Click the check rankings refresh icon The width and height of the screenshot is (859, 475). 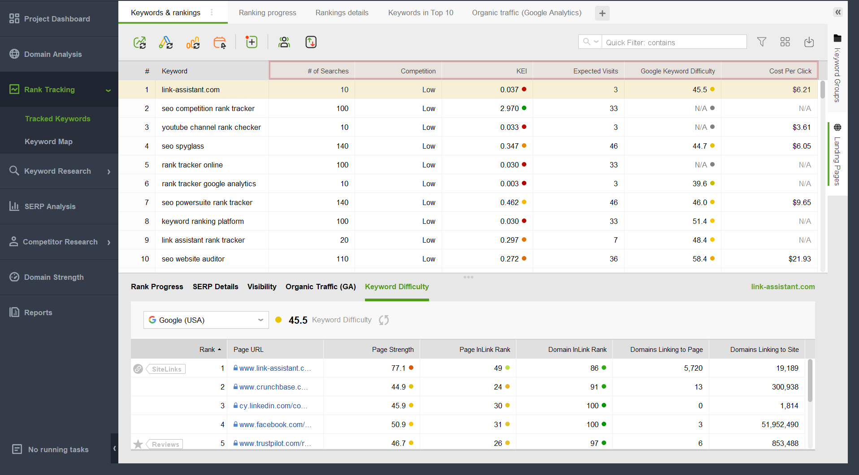[x=140, y=43]
